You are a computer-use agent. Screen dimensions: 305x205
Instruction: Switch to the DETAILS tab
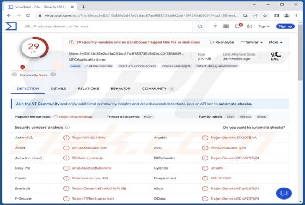pyautogui.click(x=58, y=89)
